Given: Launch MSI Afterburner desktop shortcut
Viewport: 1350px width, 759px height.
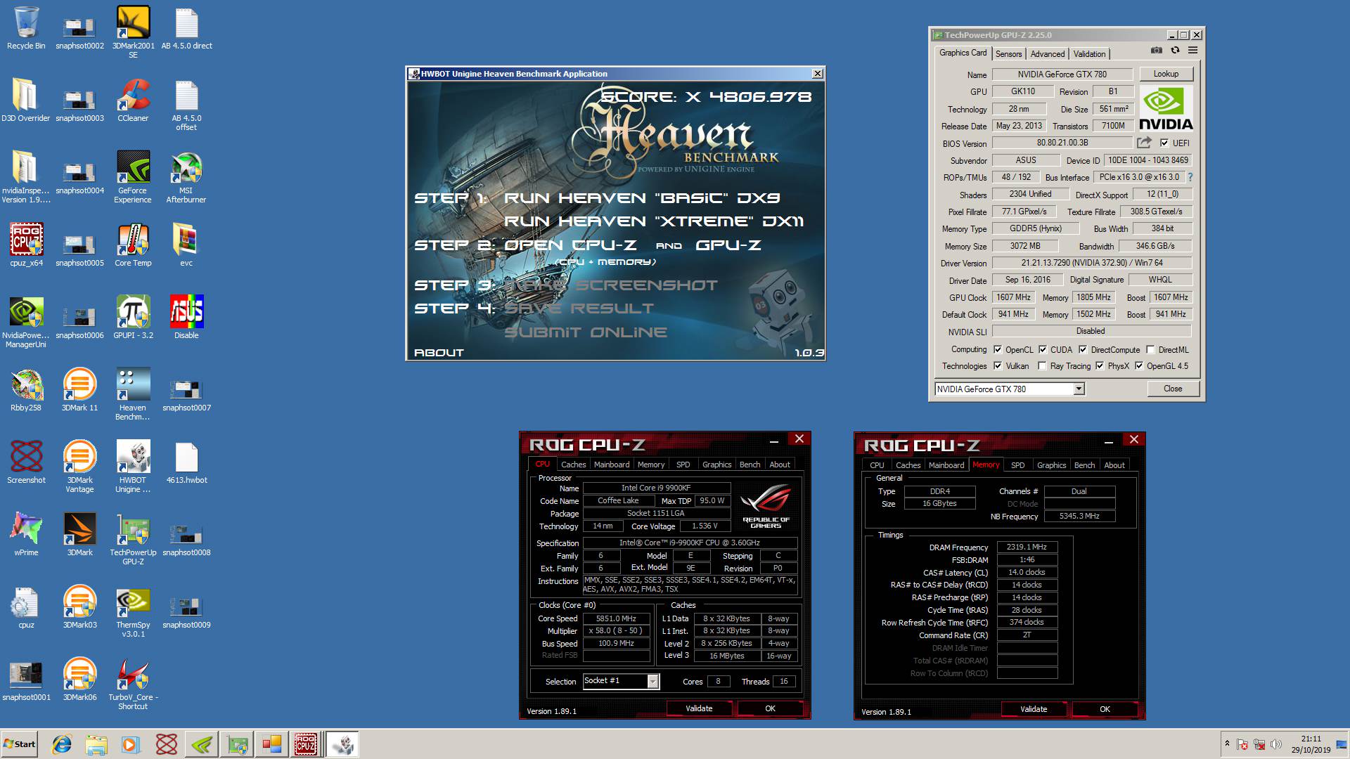Looking at the screenshot, I should tap(186, 177).
